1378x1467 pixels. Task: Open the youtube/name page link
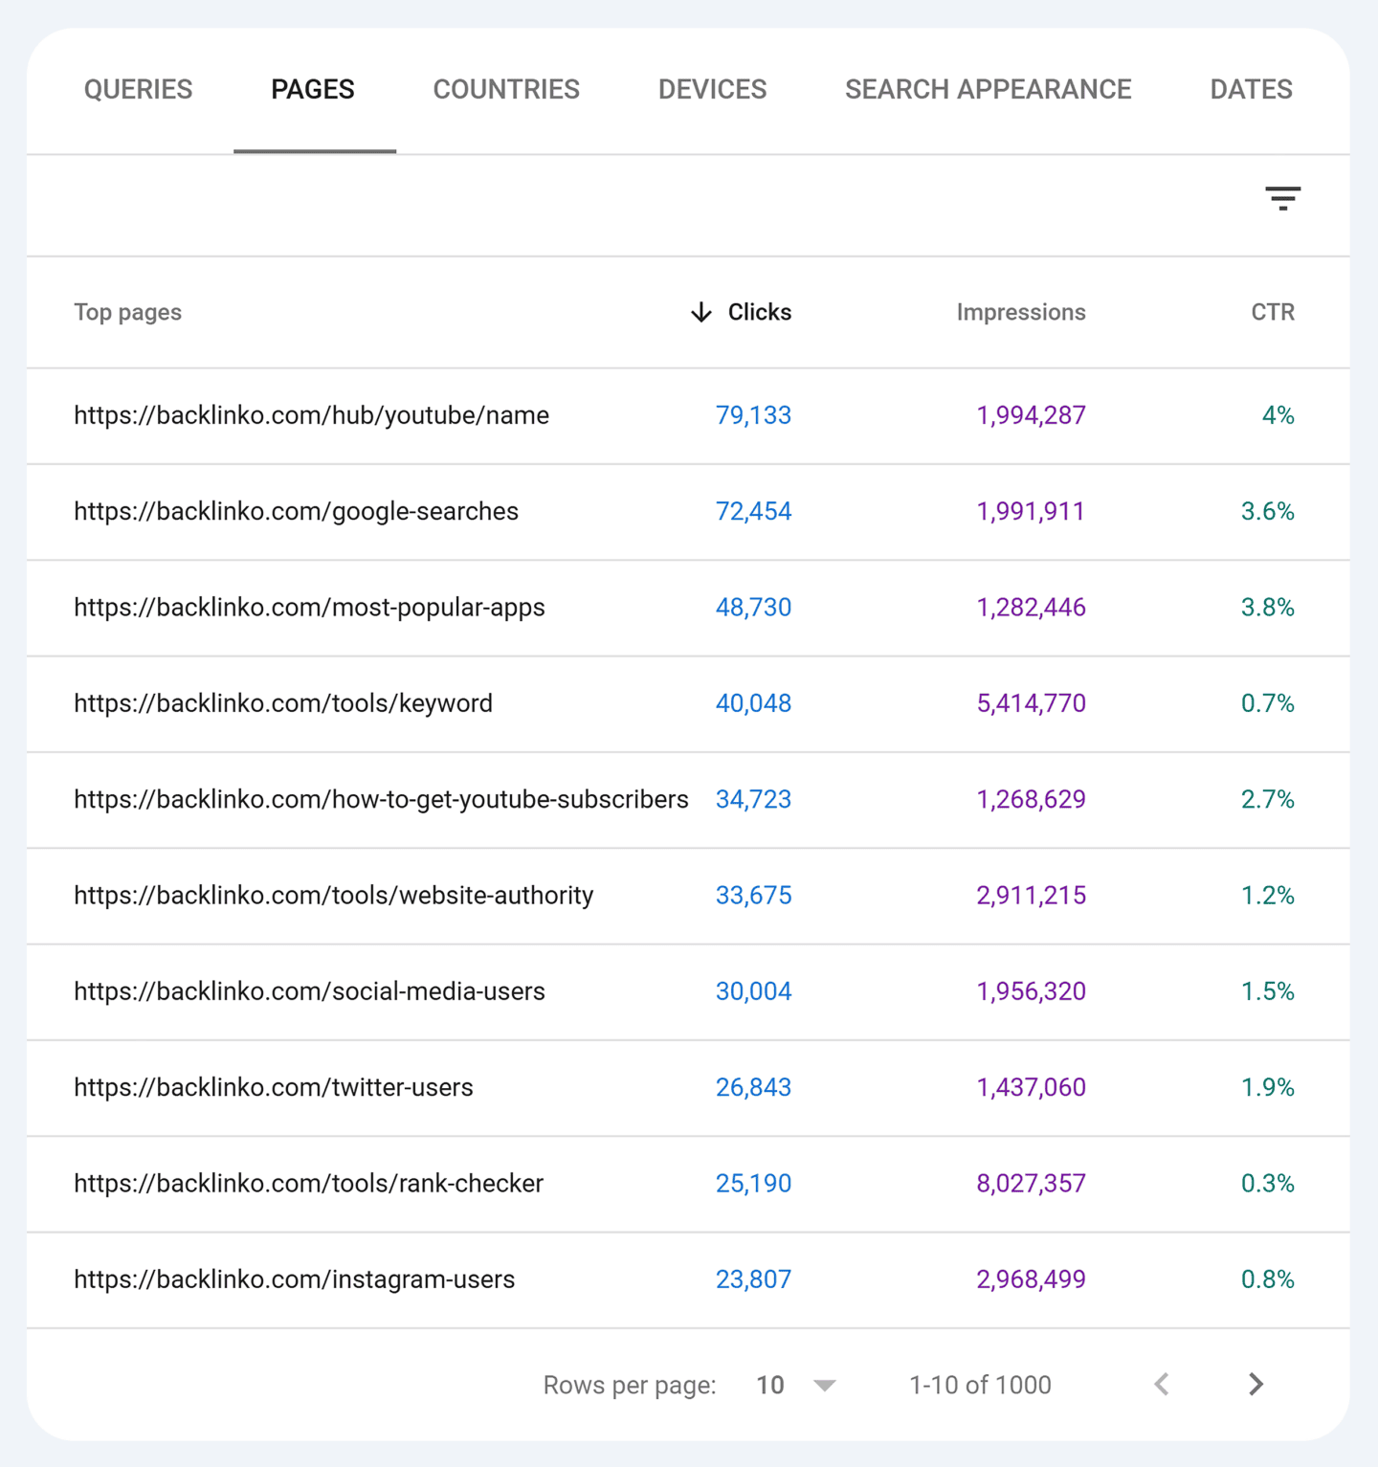[311, 415]
